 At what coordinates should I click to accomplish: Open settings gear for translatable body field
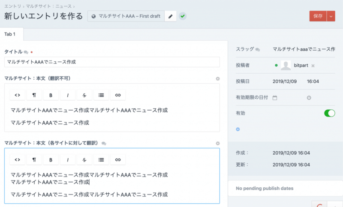217,143
